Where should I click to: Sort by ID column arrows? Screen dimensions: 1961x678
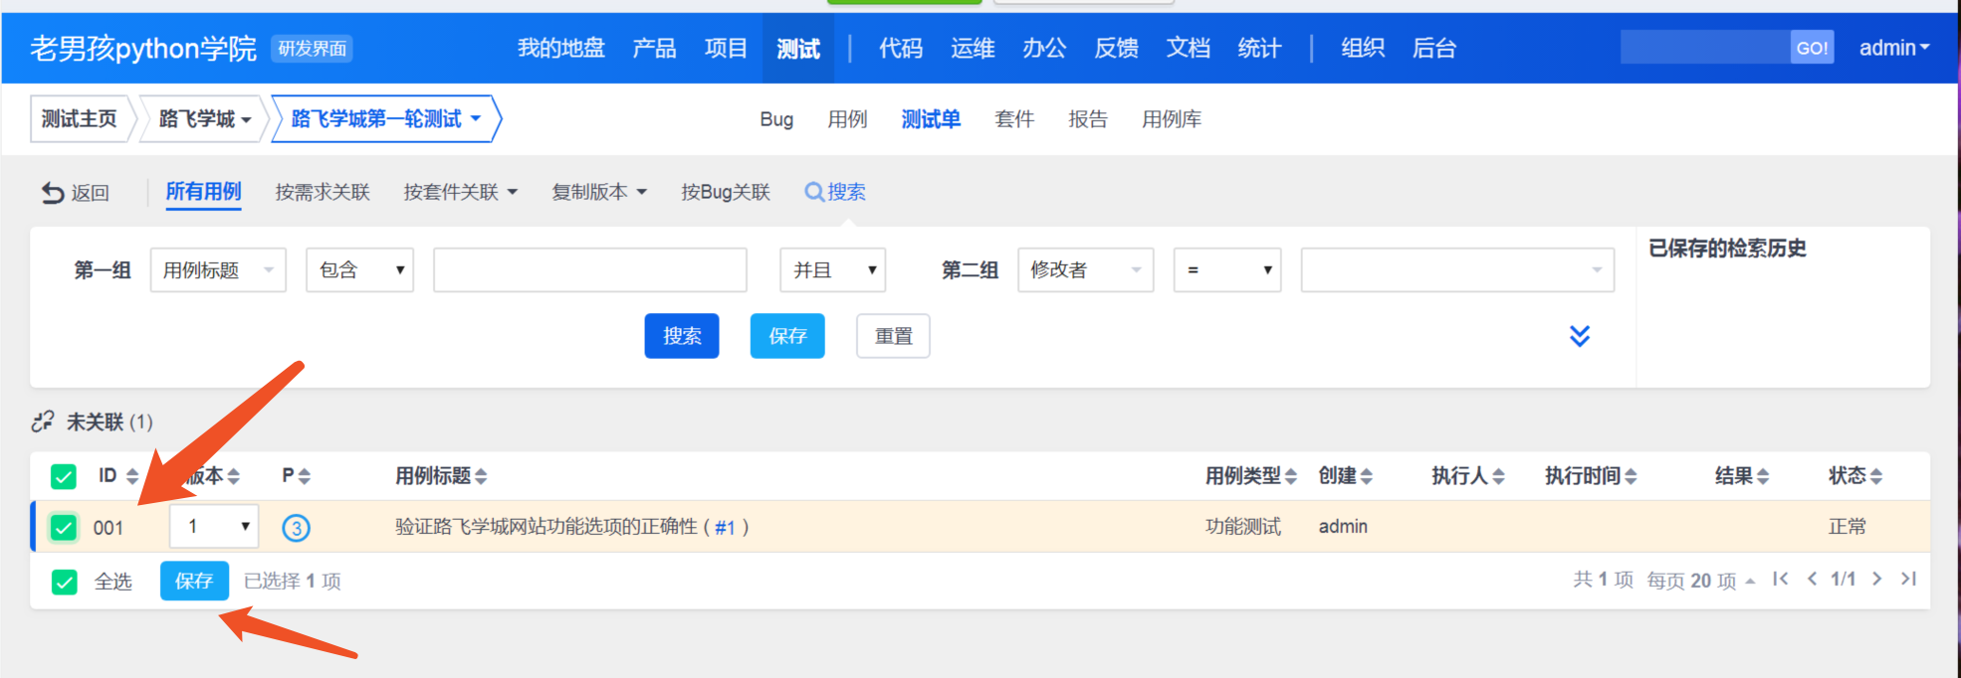[132, 476]
